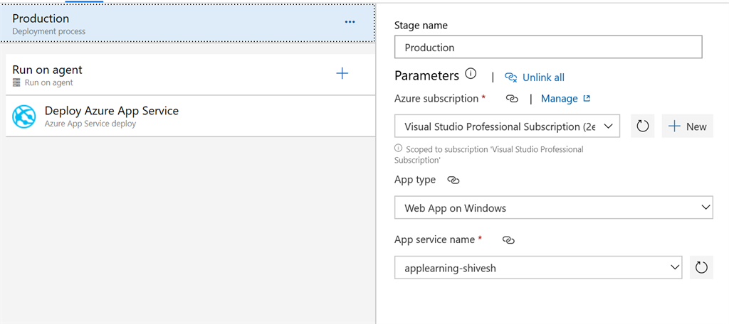
Task: Click the Stage name input field
Action: tap(548, 48)
